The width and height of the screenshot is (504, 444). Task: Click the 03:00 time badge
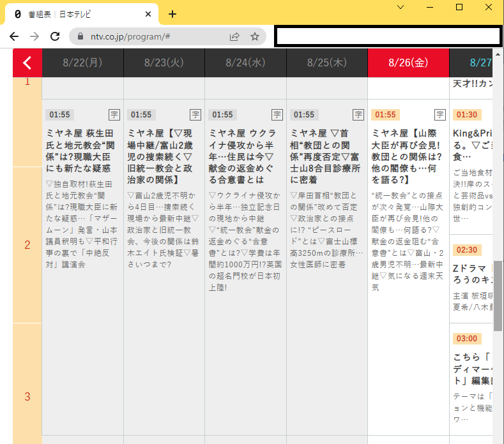(x=467, y=338)
